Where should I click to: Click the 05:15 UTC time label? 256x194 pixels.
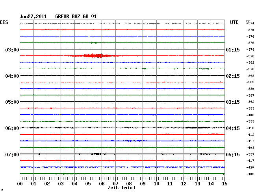pyautogui.click(x=233, y=154)
